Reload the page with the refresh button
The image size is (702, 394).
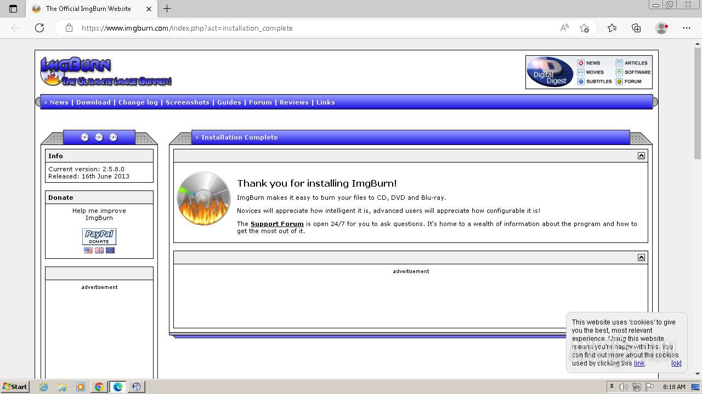coord(39,28)
